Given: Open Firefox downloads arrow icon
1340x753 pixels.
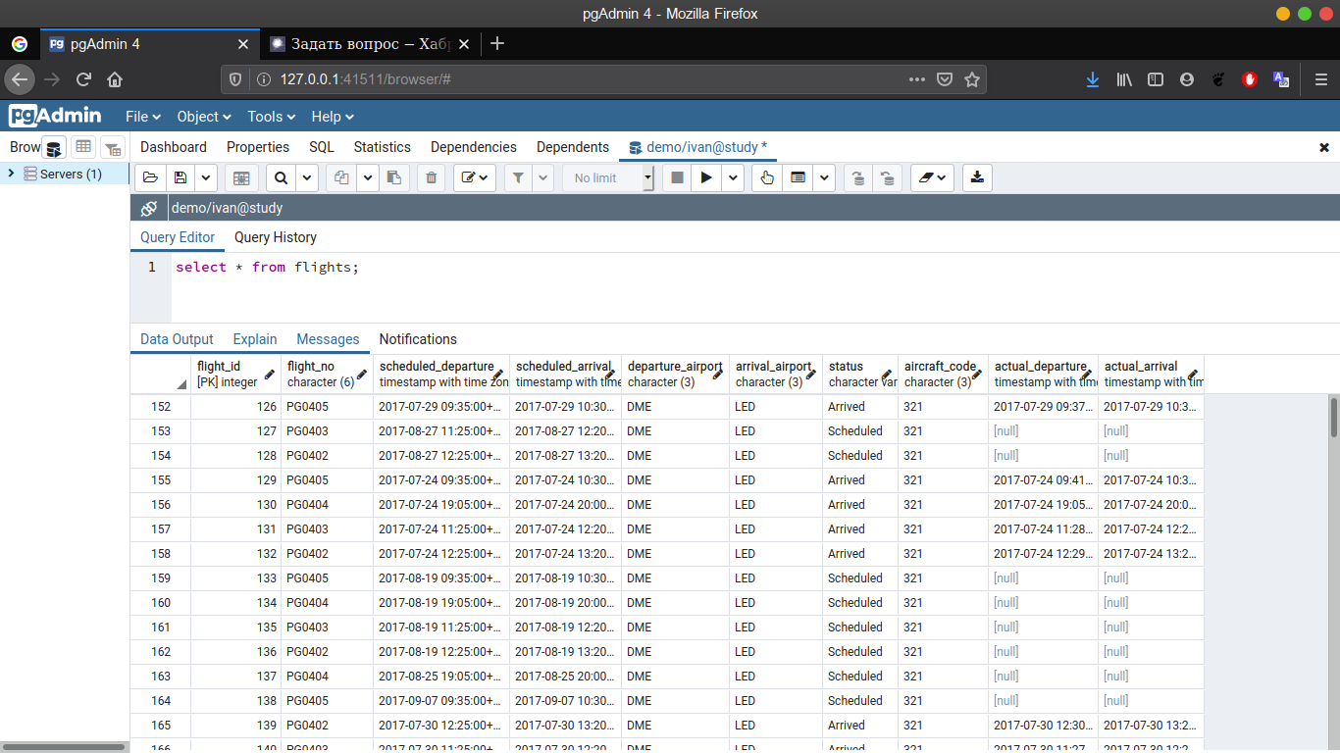Looking at the screenshot, I should (x=1092, y=79).
